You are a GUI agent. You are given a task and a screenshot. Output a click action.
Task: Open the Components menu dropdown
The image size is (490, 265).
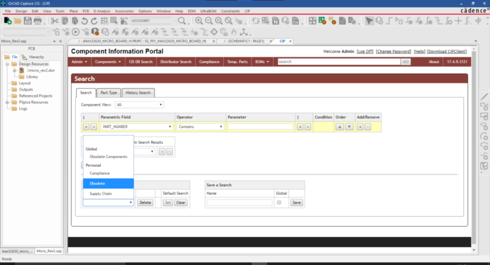point(107,62)
